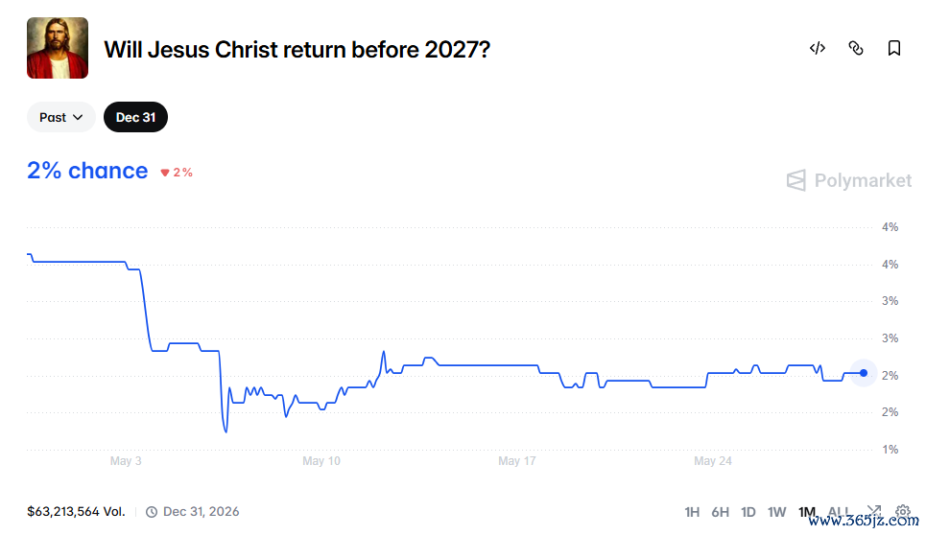Select the 1D time range
Screen dimensions: 926x535
pos(748,512)
